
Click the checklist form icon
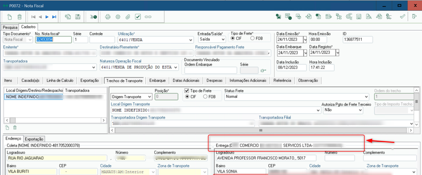pyautogui.click(x=359, y=17)
